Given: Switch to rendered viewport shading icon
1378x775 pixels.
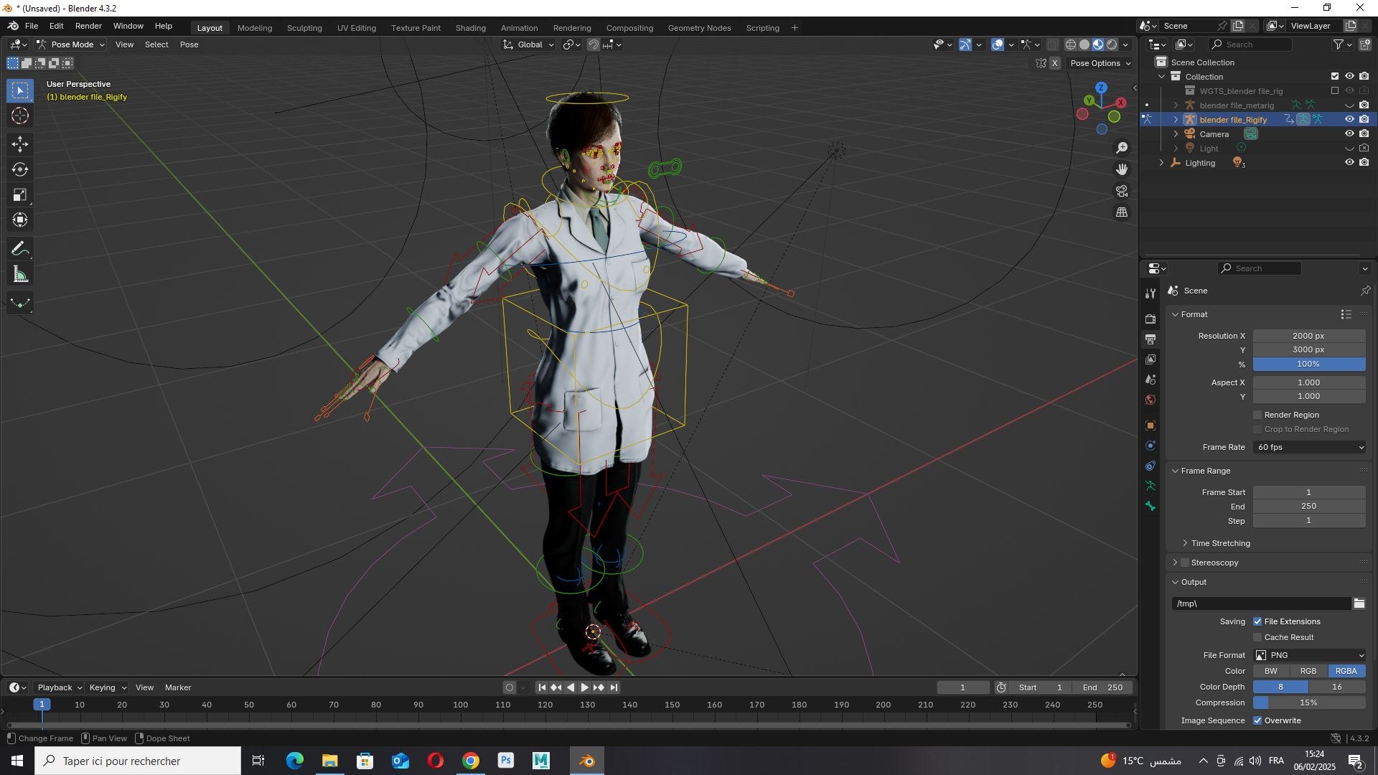Looking at the screenshot, I should pyautogui.click(x=1112, y=44).
